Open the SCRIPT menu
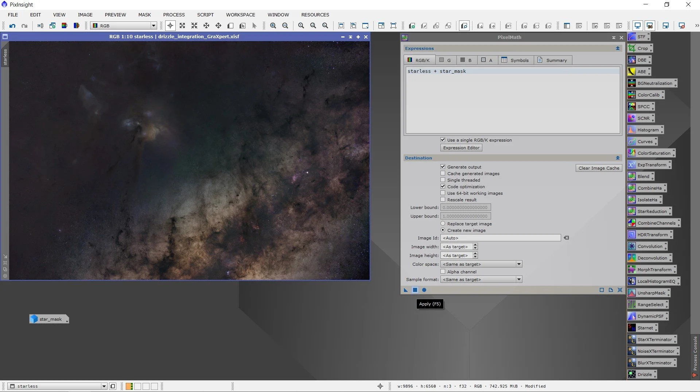The width and height of the screenshot is (700, 392). (x=205, y=15)
